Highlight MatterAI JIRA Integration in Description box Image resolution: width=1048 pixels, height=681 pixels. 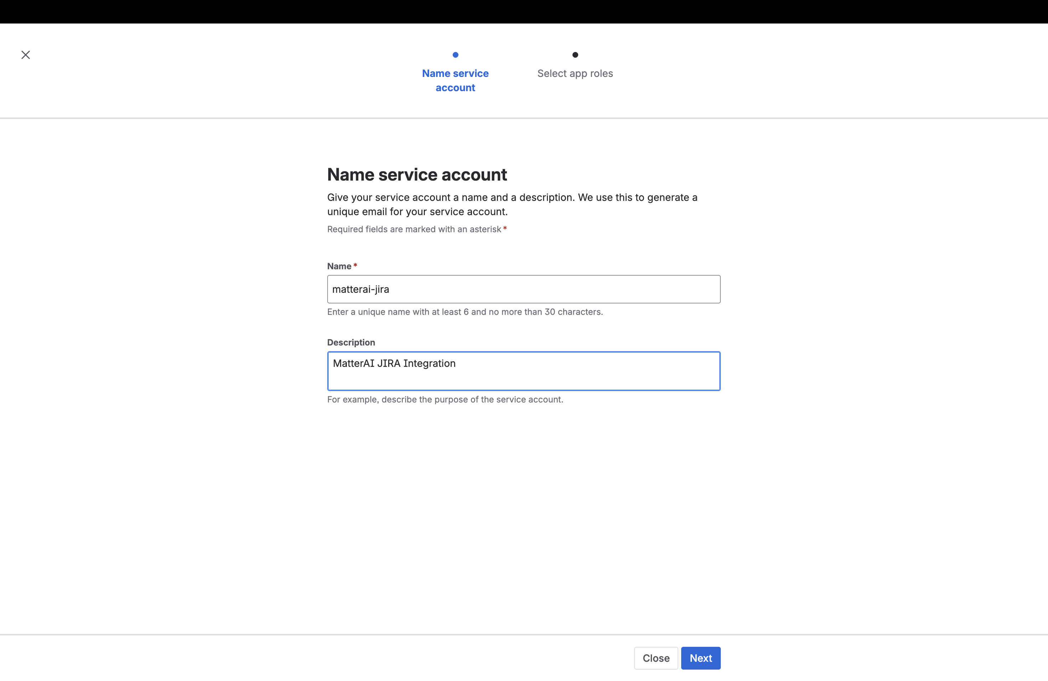pyautogui.click(x=394, y=363)
